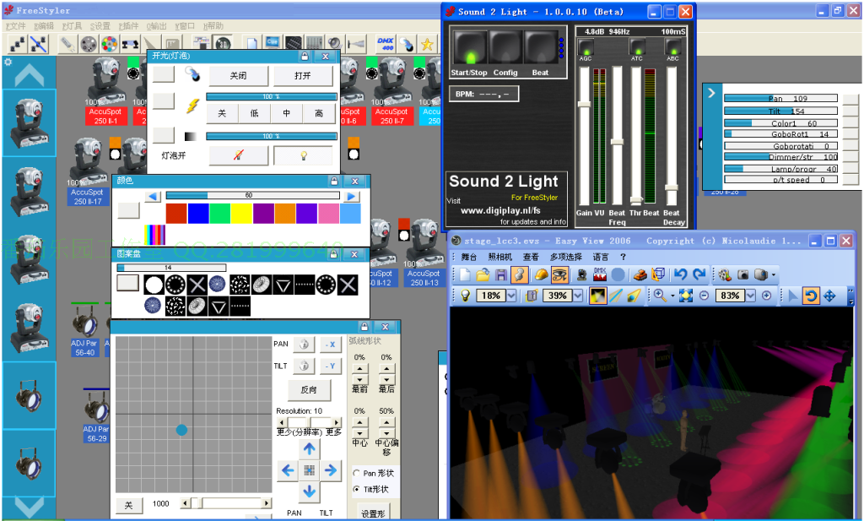Screen dimensions: 864x521
Task: Open the 文件 menu in FreeStyler
Action: (x=17, y=26)
